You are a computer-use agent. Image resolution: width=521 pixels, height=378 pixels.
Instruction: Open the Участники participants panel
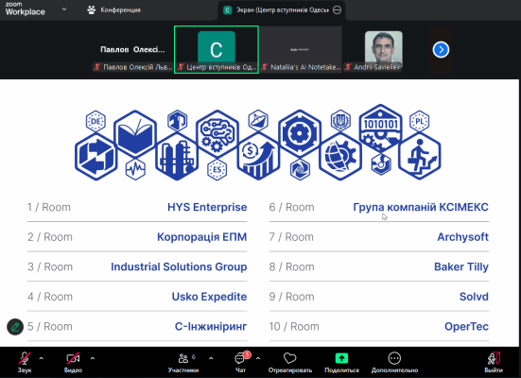click(x=183, y=362)
